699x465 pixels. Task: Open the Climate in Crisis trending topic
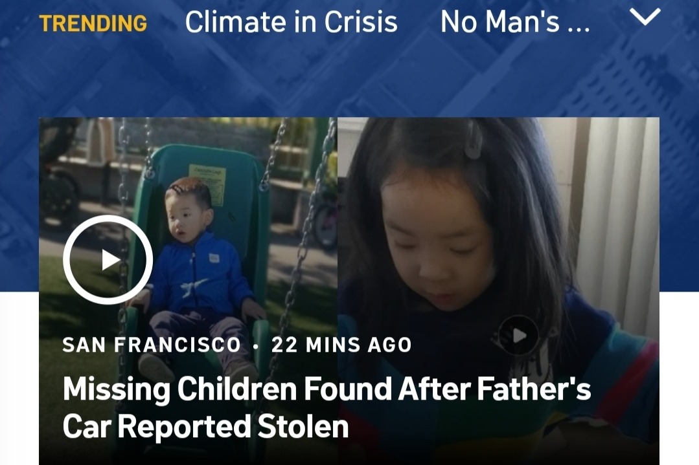291,22
